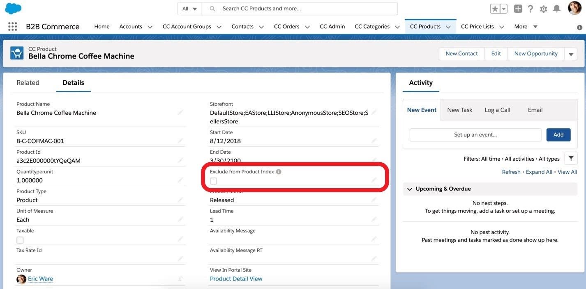Click the owner Eric Ware avatar
This screenshot has height=289, width=586.
point(21,279)
